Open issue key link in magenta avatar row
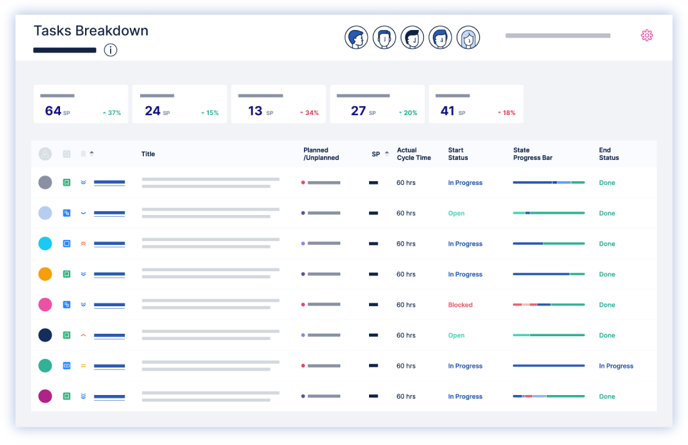Viewport: 688px width, 445px height. [x=109, y=397]
